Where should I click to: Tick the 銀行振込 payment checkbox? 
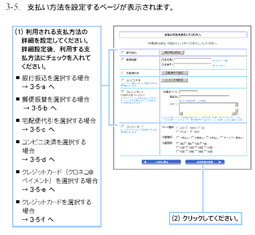point(123,53)
